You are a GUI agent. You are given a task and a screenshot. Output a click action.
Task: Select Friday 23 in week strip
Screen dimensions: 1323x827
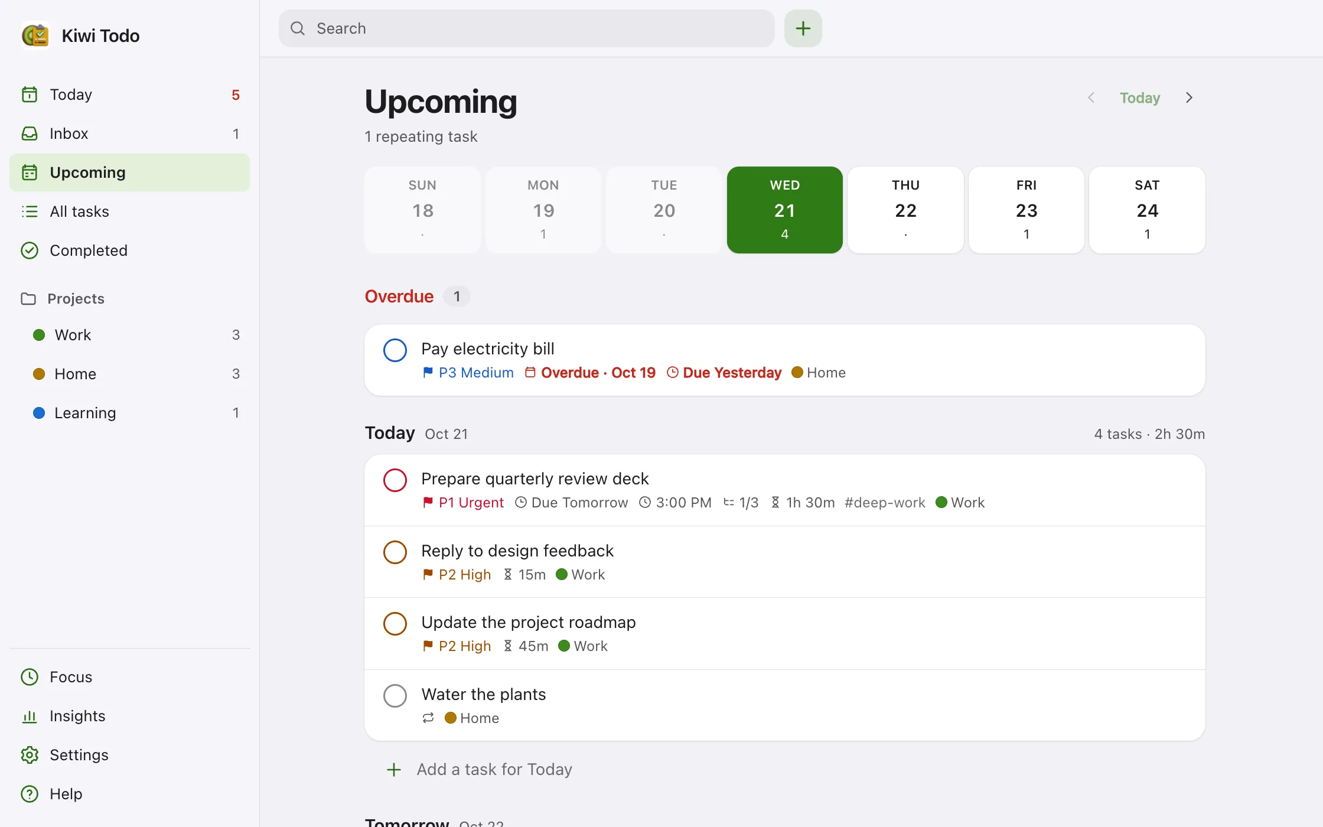1027,210
